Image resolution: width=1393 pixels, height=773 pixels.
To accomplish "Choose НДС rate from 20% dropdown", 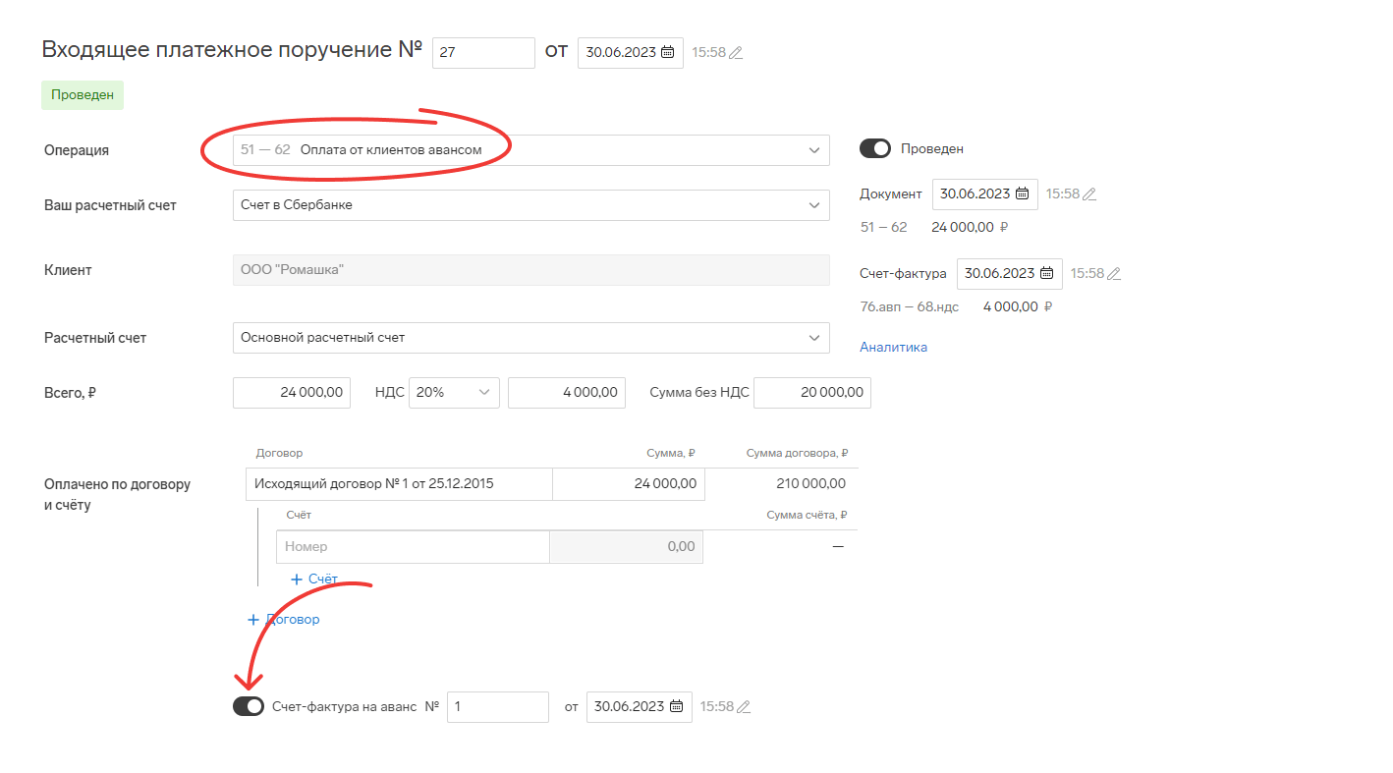I will tap(454, 393).
